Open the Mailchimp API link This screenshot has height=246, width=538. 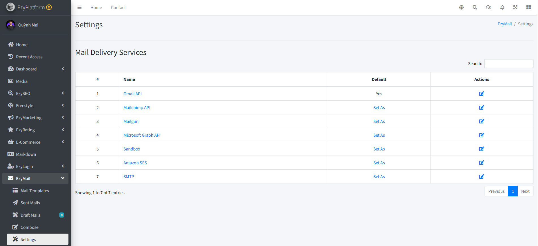click(x=137, y=108)
